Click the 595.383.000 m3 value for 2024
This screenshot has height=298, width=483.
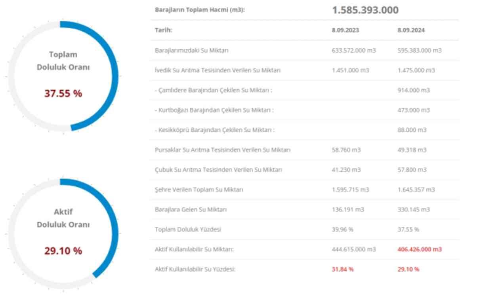[x=420, y=51]
